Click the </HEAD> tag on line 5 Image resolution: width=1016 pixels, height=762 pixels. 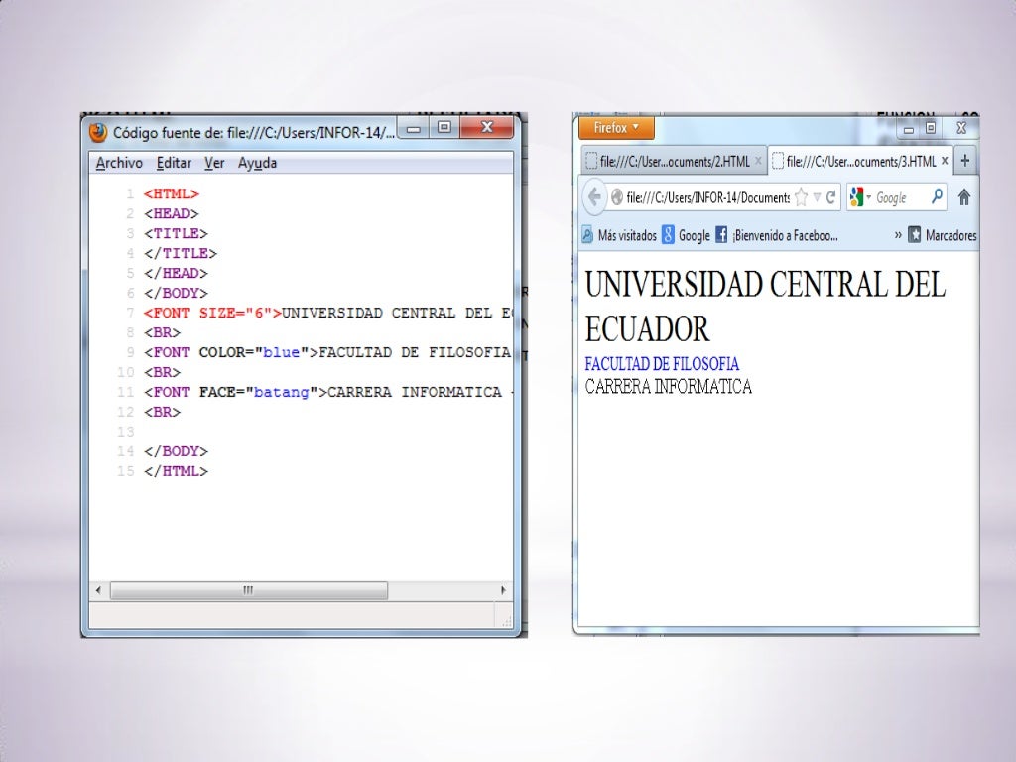(x=177, y=274)
